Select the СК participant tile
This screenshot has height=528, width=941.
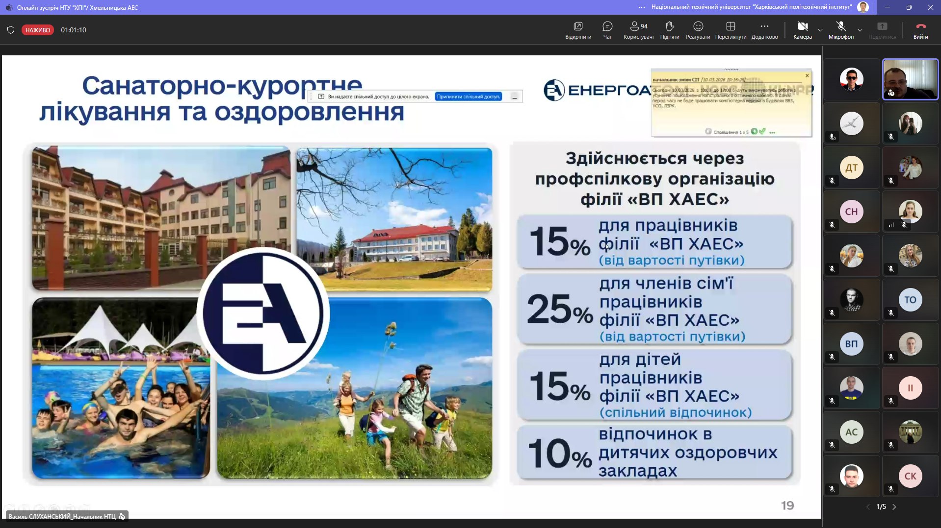(x=911, y=476)
